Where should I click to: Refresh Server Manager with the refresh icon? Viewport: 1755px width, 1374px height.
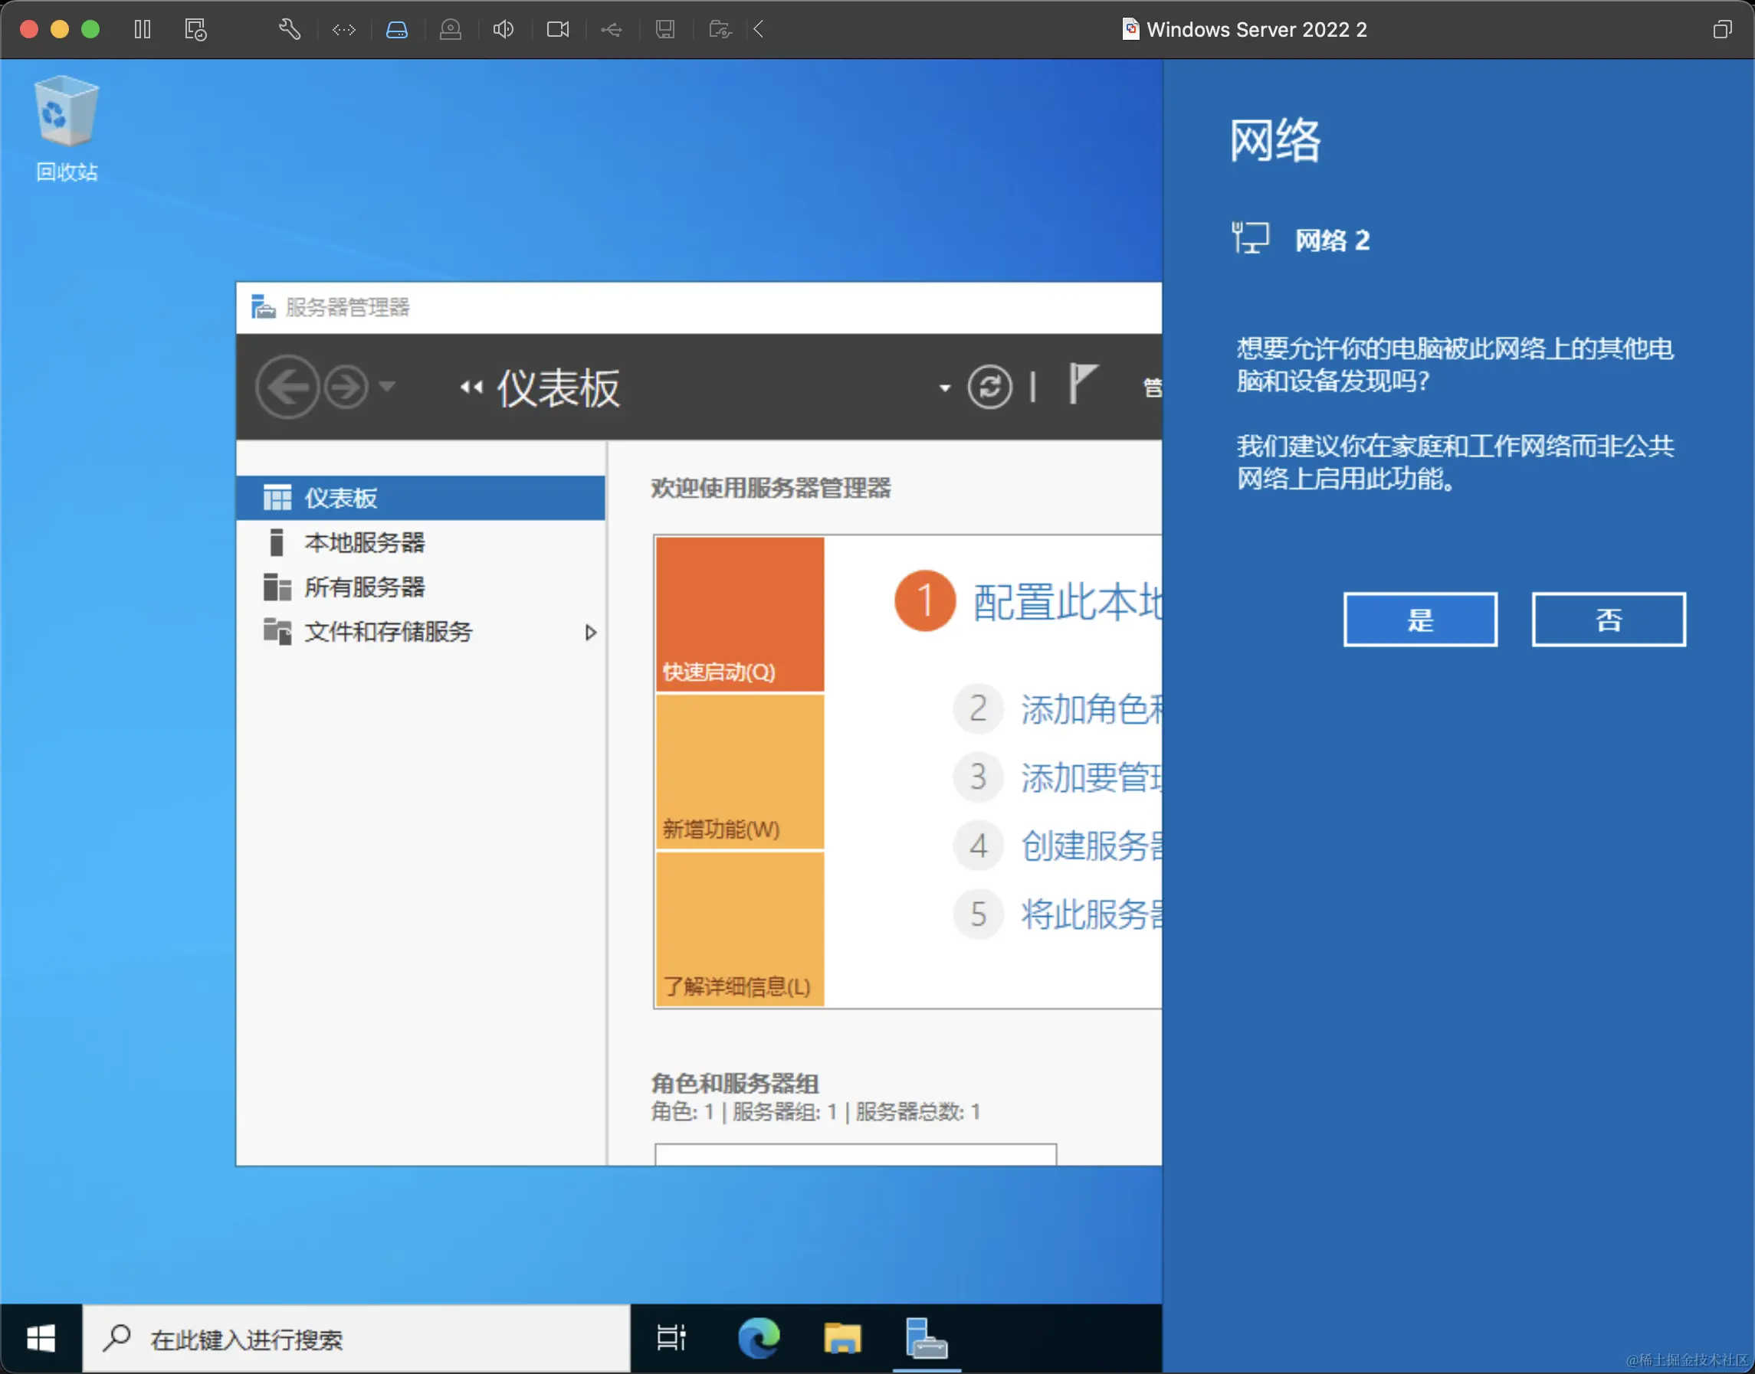pos(990,387)
